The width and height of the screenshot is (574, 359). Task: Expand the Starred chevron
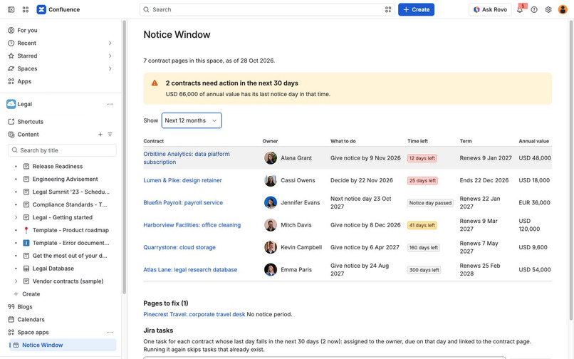coord(110,56)
